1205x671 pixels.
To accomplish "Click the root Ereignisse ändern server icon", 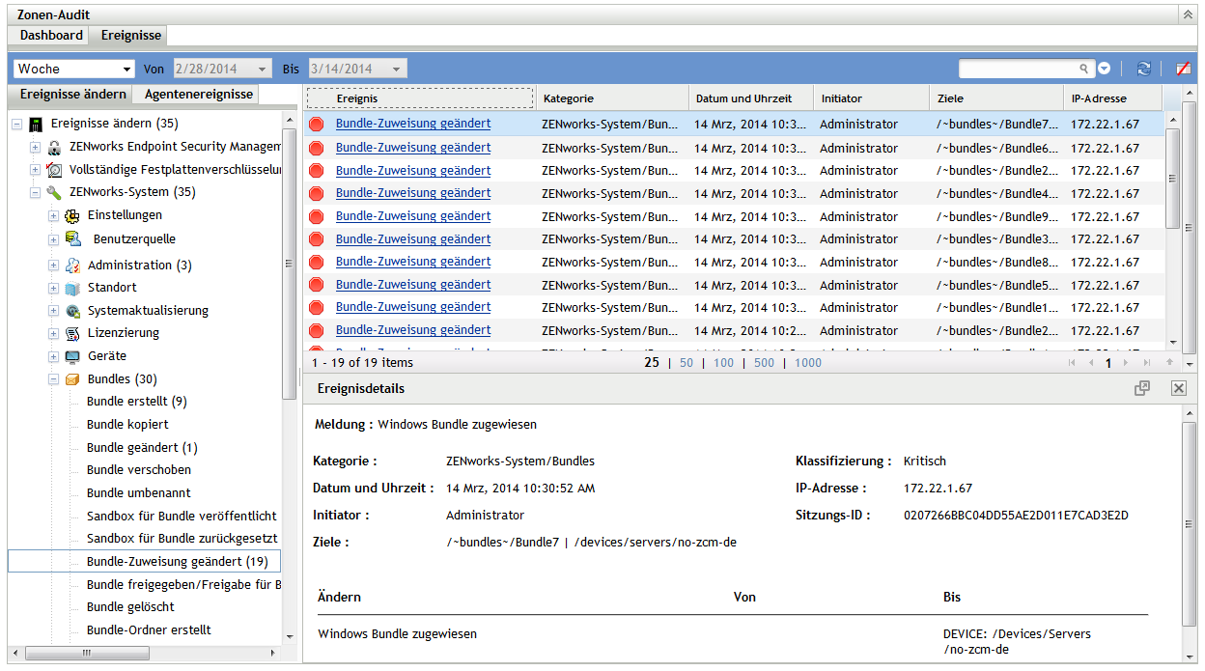I will point(36,124).
